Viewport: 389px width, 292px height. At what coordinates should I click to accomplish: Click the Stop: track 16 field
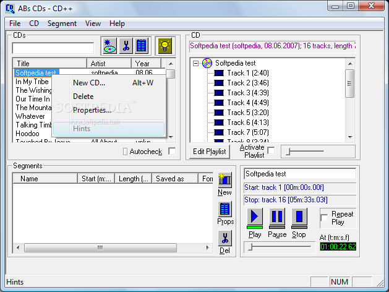(300, 200)
